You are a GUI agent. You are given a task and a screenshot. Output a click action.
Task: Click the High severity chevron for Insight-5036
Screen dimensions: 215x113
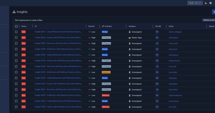point(89,61)
